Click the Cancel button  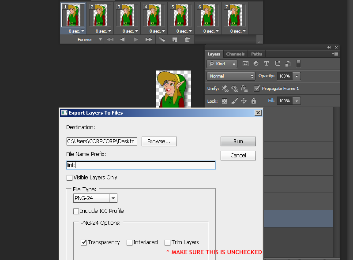pyautogui.click(x=238, y=156)
